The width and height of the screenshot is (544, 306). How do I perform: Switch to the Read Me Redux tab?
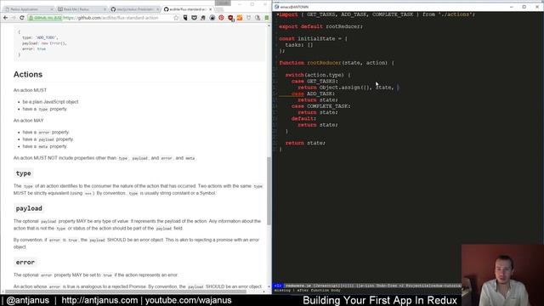coord(82,9)
